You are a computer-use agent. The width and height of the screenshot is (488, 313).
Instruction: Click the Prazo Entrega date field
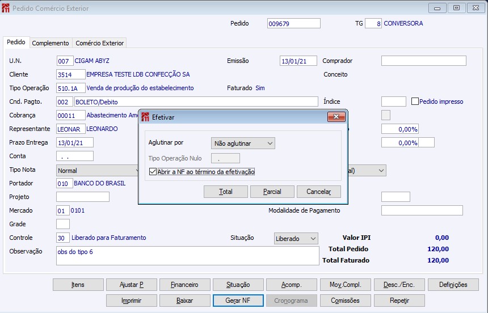click(x=75, y=142)
